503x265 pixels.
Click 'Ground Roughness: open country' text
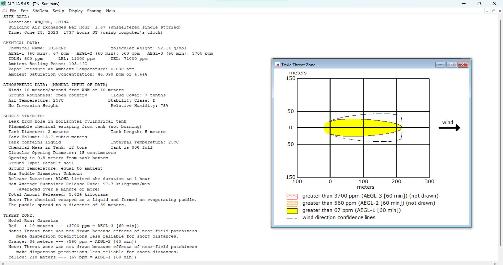click(x=48, y=95)
